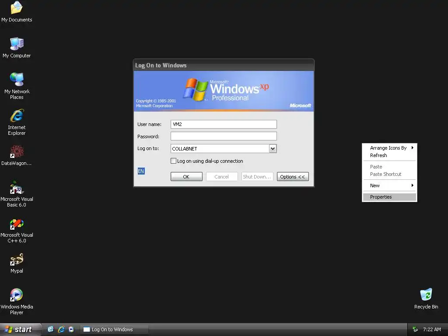Choose Refresh in the context menu

[x=389, y=155]
